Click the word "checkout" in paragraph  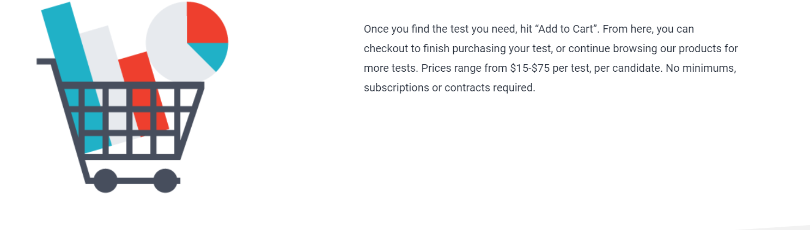[x=386, y=48]
